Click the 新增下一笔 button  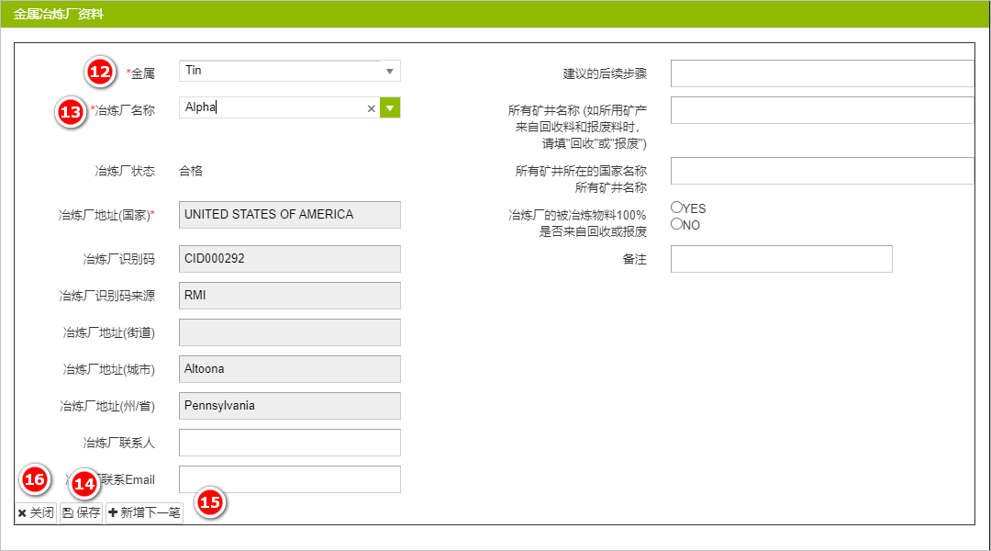(144, 512)
